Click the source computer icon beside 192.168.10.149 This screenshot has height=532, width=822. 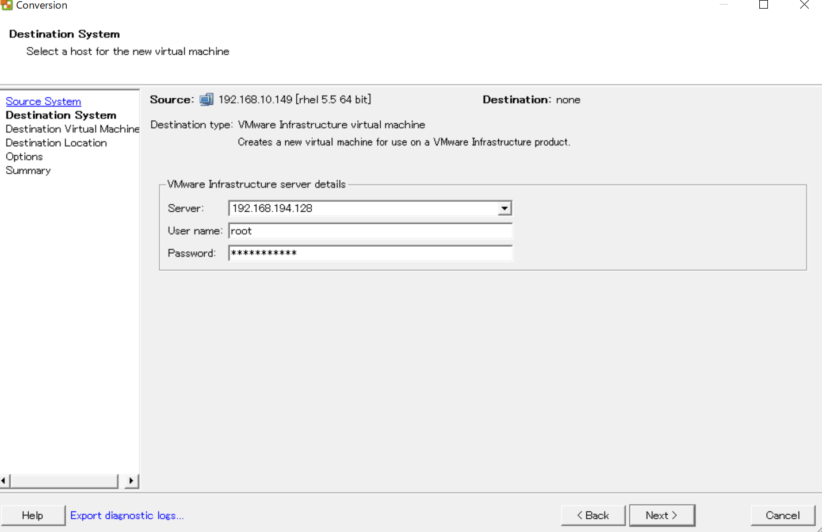[x=207, y=99]
